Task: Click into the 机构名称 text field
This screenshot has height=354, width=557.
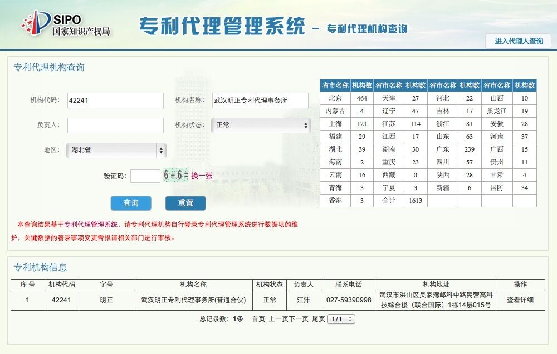Action: 260,101
